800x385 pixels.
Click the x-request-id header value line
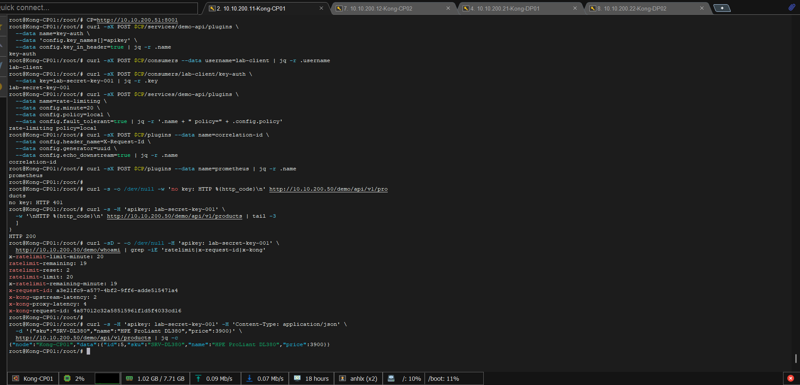[93, 290]
